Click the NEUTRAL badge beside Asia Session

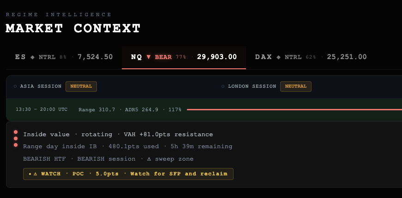pos(81,86)
